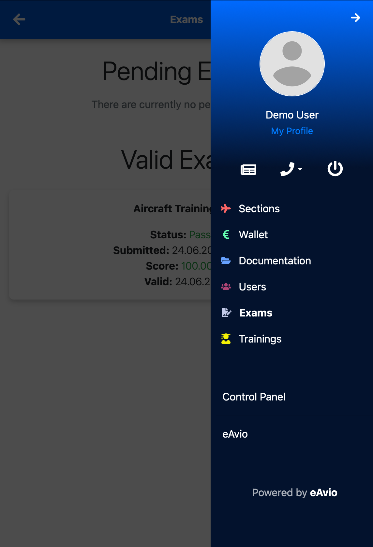Click the Powered by eAvio footer link
373x547 pixels.
295,493
